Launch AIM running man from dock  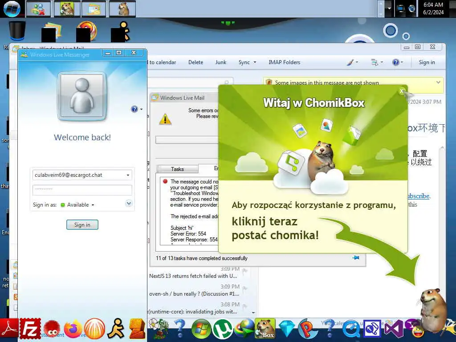coord(116,329)
